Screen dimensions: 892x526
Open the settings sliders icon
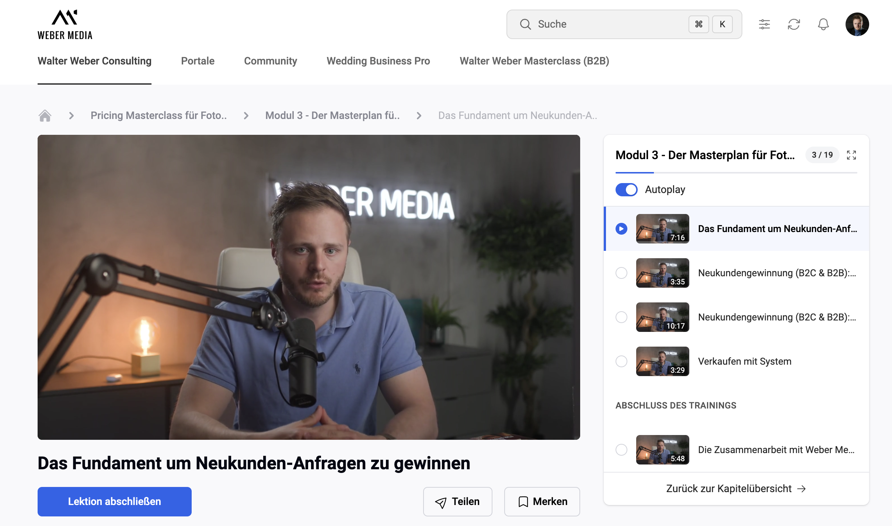764,24
